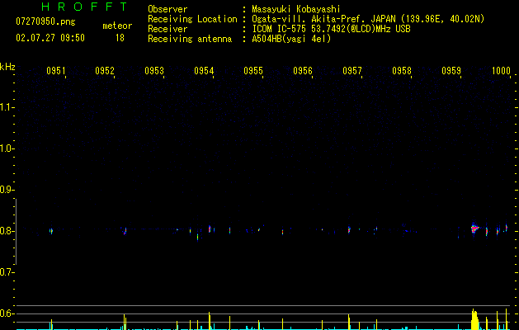Click the 1000 time marker
This screenshot has width=519, height=330.
pyautogui.click(x=501, y=71)
